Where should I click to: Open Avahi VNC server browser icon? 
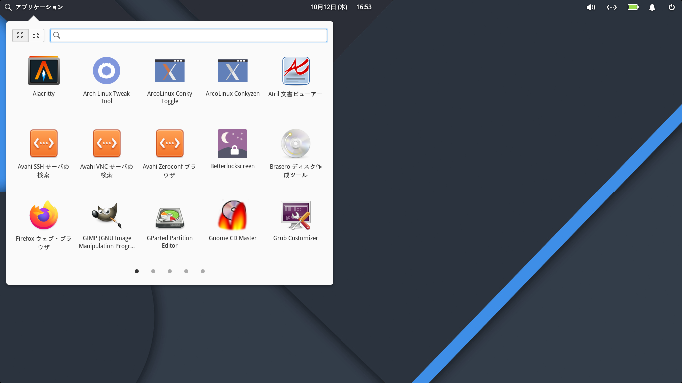click(107, 143)
